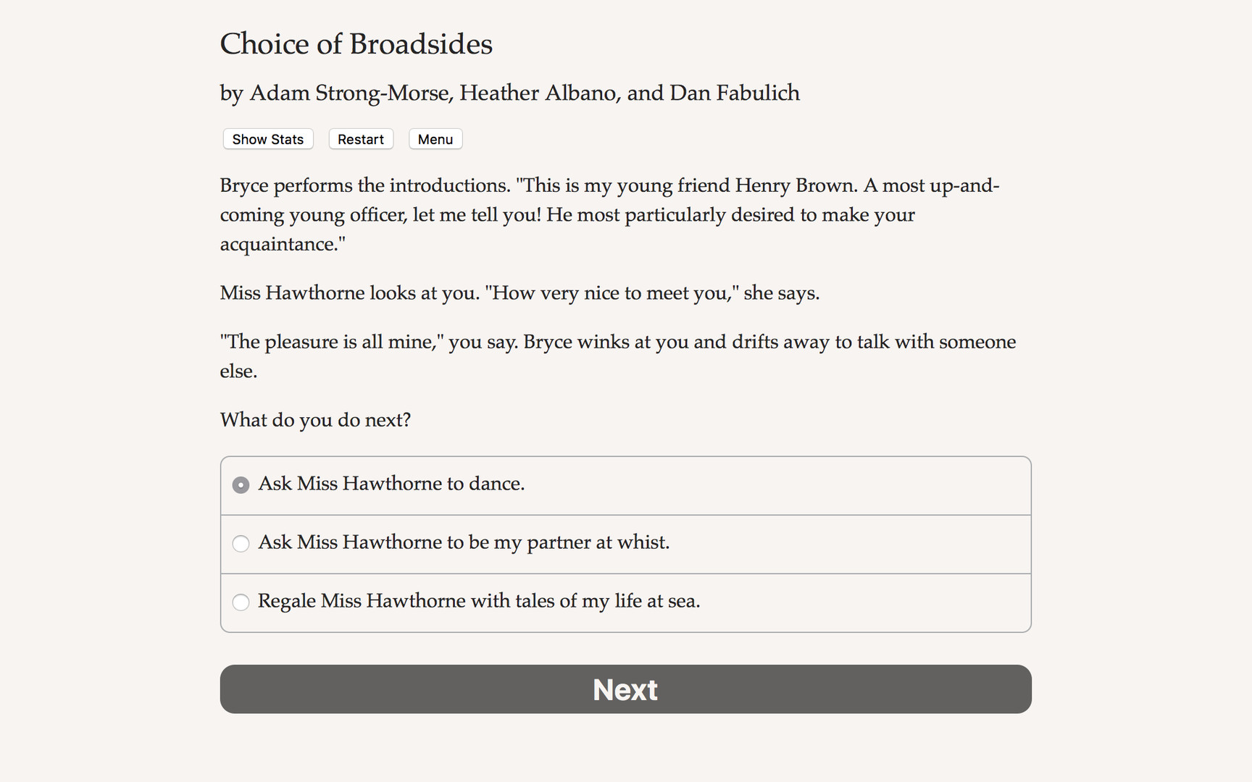Select "Regale Miss Hawthorne with tales of my life at sea."

[x=480, y=602]
